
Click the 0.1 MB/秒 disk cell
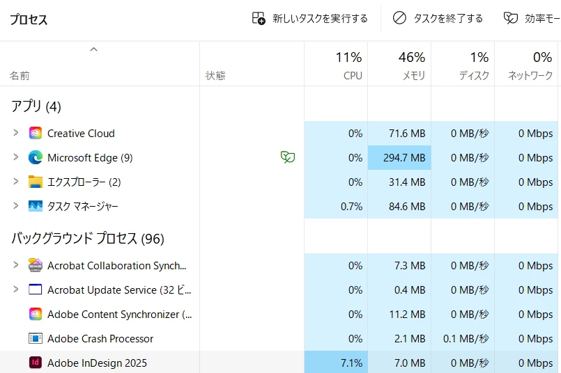coord(463,338)
